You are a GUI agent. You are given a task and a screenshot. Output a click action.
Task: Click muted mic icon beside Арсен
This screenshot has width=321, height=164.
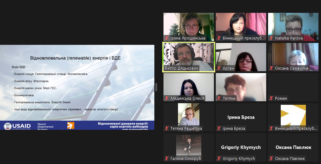219,68
